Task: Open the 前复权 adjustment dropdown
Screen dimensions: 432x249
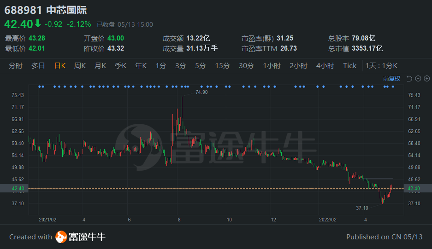Action: click(x=391, y=79)
